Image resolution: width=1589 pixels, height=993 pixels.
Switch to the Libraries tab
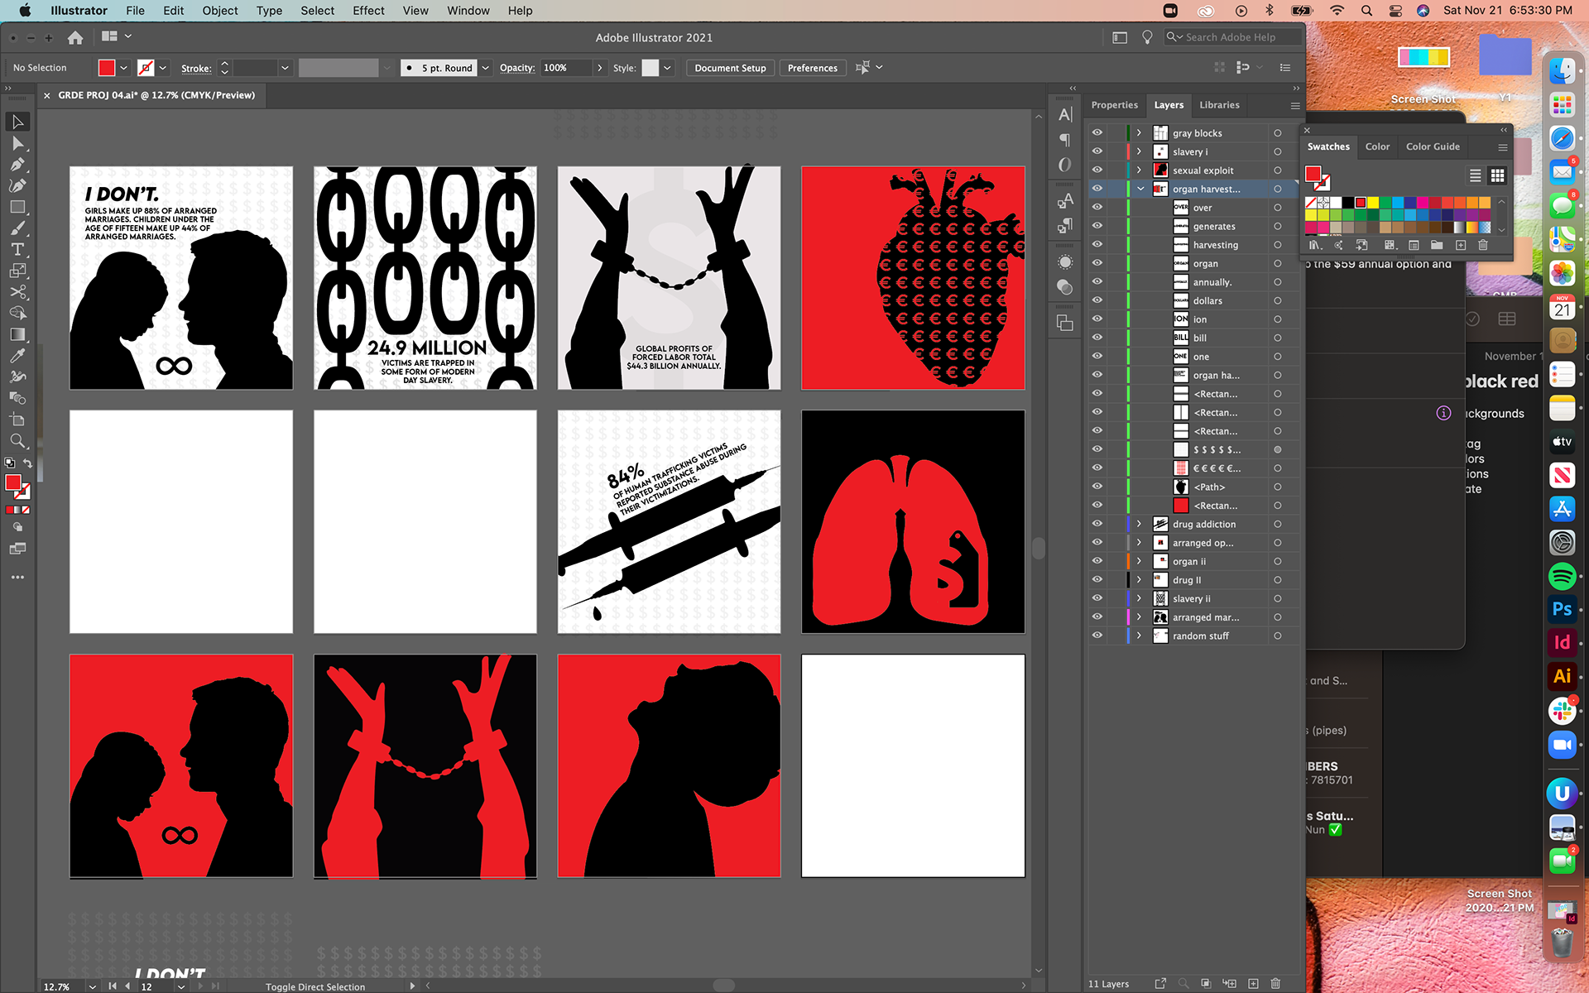click(1219, 105)
